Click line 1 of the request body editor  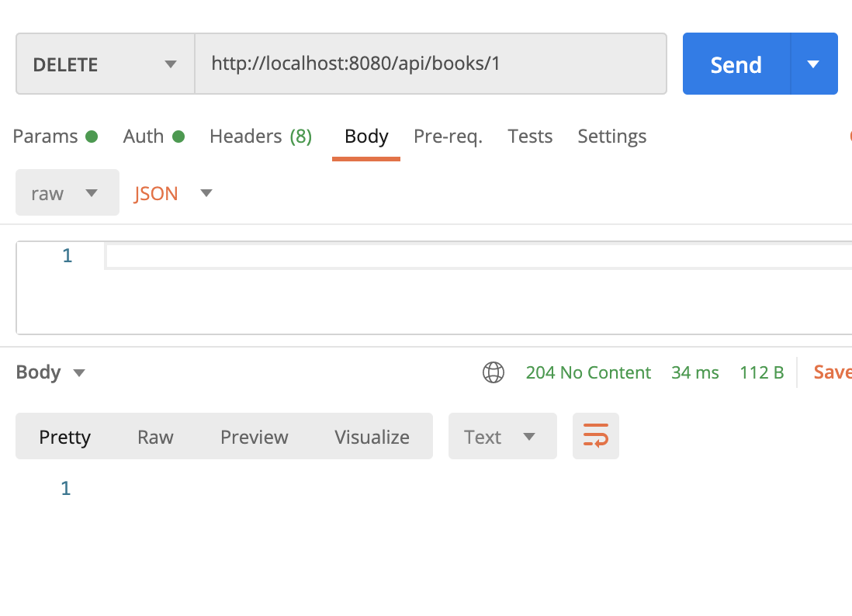478,256
